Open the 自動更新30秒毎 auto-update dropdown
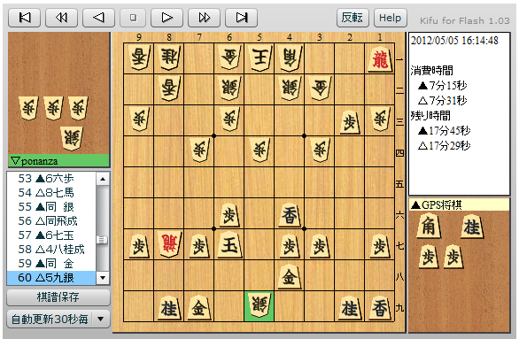 pyautogui.click(x=58, y=319)
